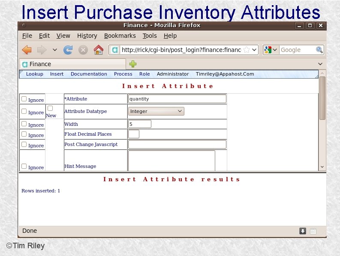Click the orange Back arrow button
Viewport: 340px width, 256px height.
pyautogui.click(x=27, y=50)
